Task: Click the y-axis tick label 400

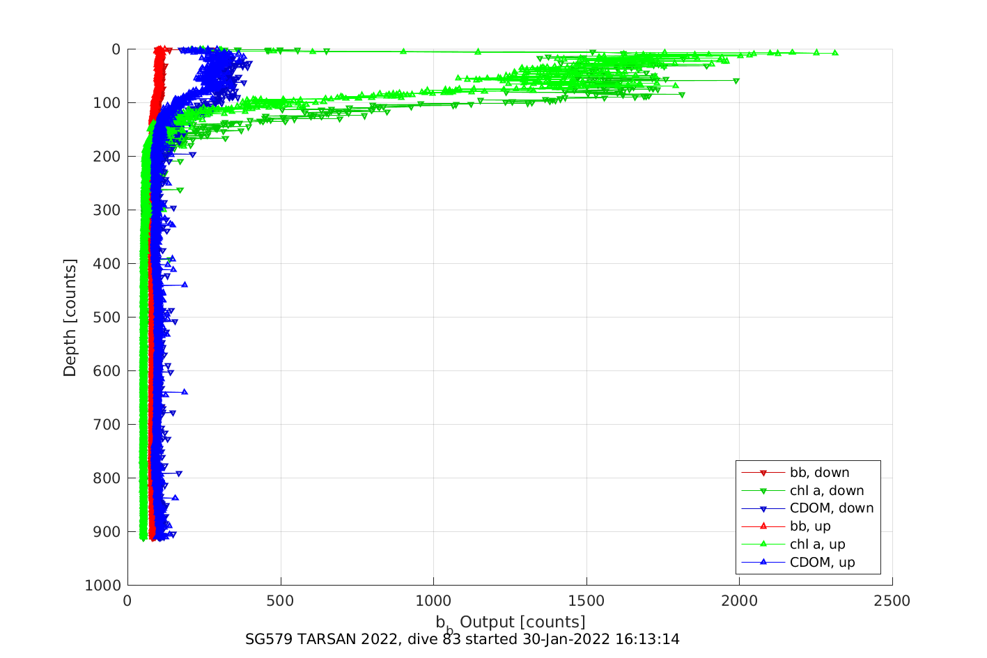Action: [x=107, y=264]
